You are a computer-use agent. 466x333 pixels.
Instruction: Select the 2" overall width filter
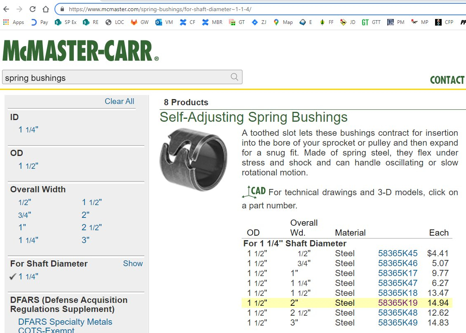pos(85,215)
